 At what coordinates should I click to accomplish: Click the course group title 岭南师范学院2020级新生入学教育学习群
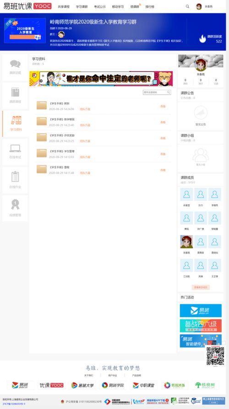click(x=93, y=22)
